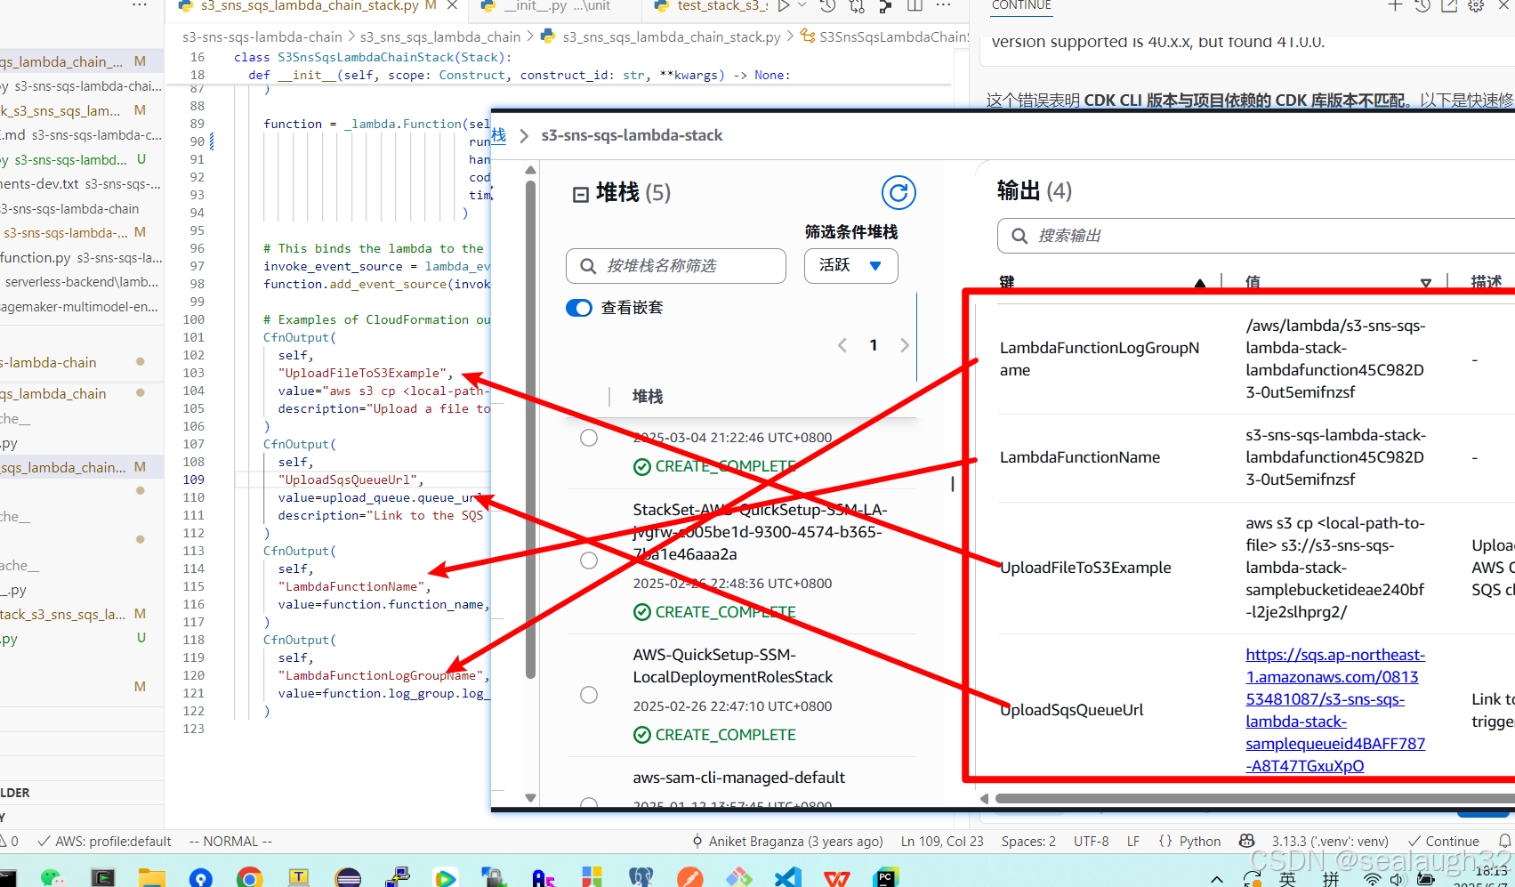Click s3_sns_sqs_lambda_chain folder breadcrumb
Viewport: 1515px width, 887px height.
pos(440,36)
